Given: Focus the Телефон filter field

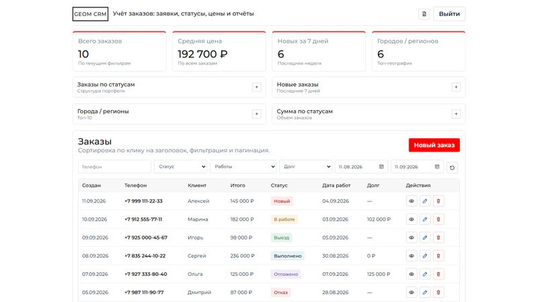Looking at the screenshot, I should pos(114,166).
